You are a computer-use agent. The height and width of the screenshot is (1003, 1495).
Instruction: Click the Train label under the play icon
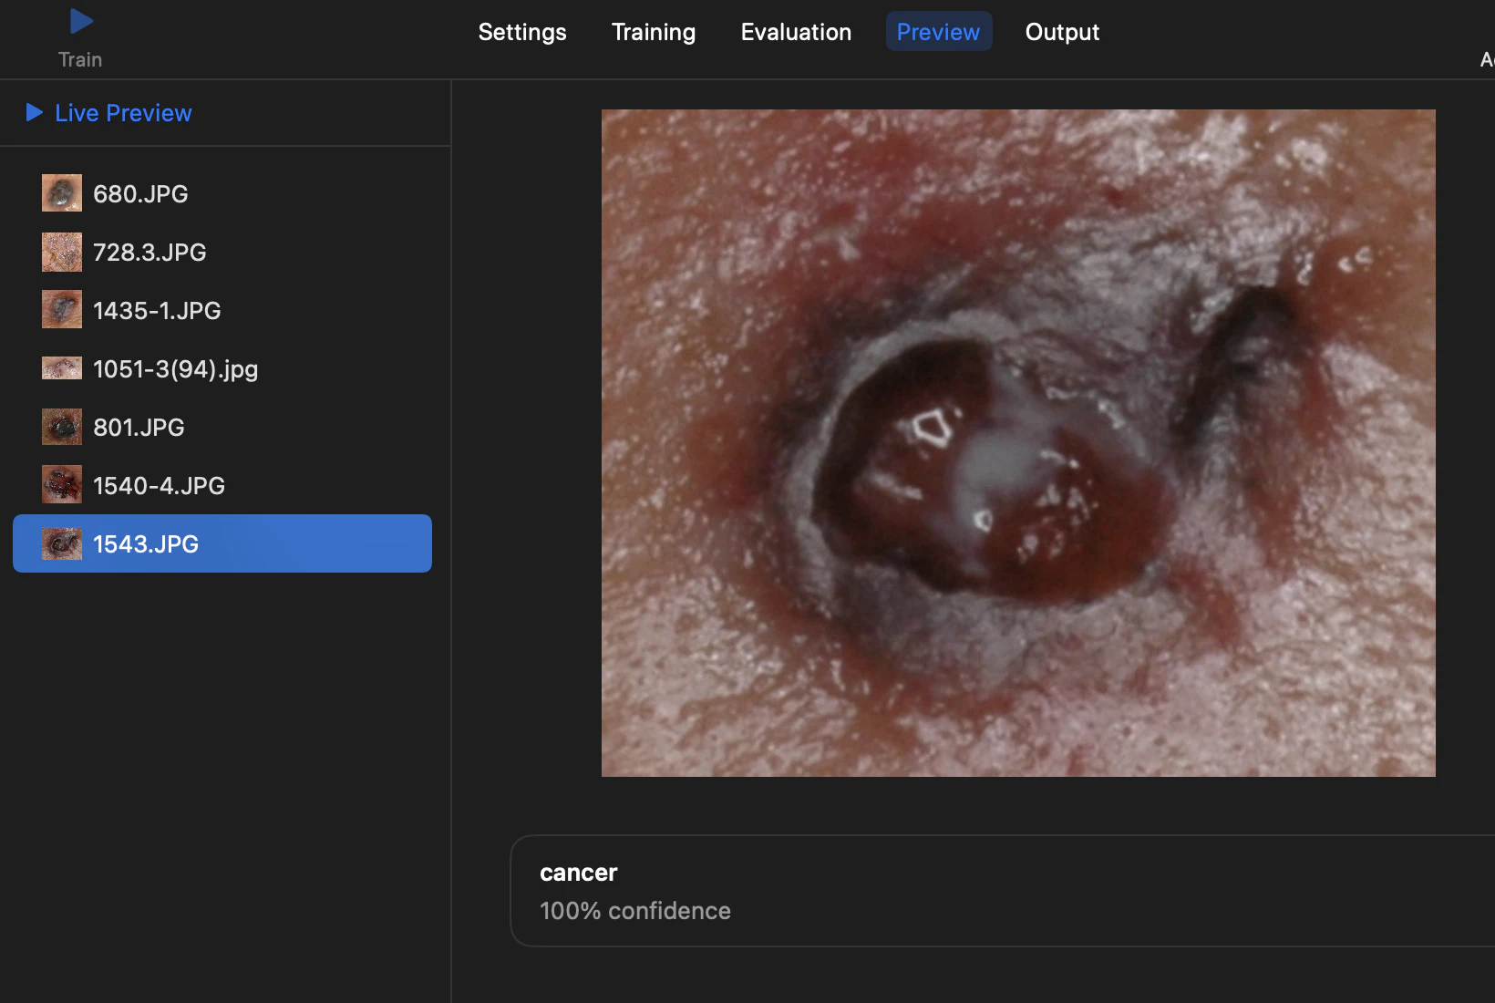click(x=80, y=59)
